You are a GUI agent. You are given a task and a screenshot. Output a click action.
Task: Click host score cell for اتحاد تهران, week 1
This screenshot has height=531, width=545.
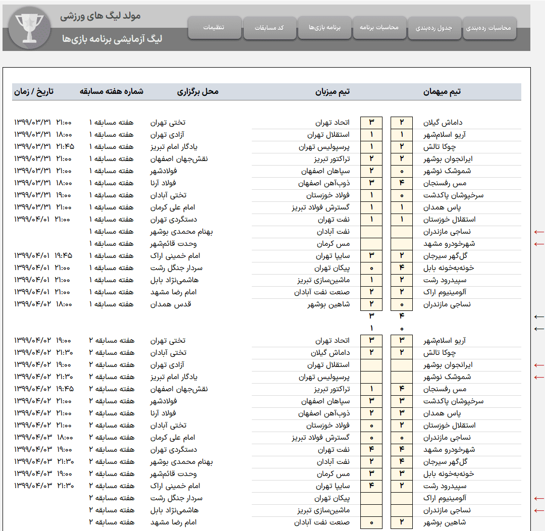coord(371,123)
